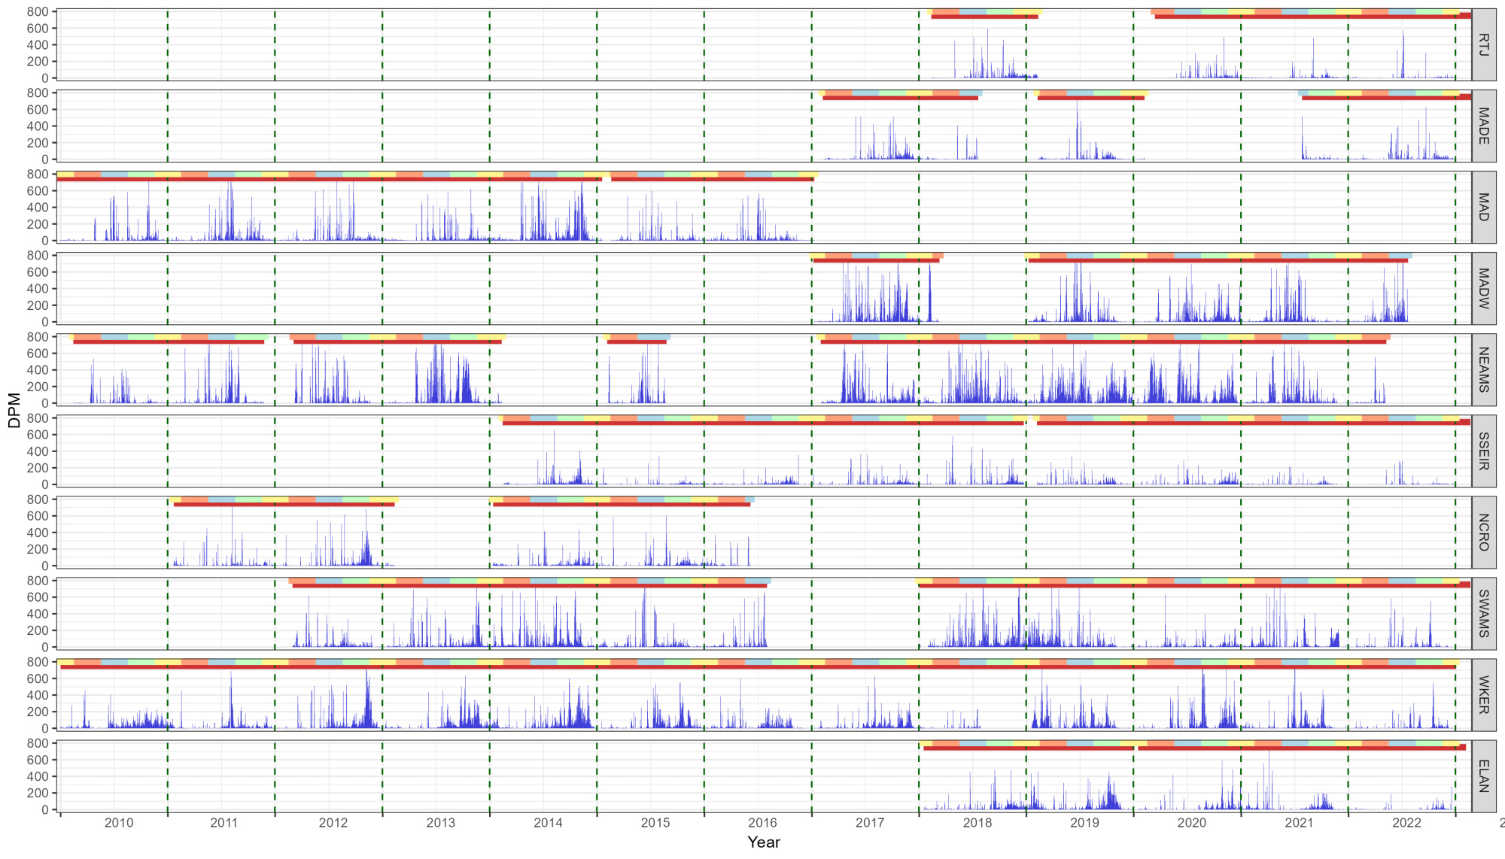Screen dimensions: 1505x859
Task: Select the NCRO panel label
Action: 1483,532
